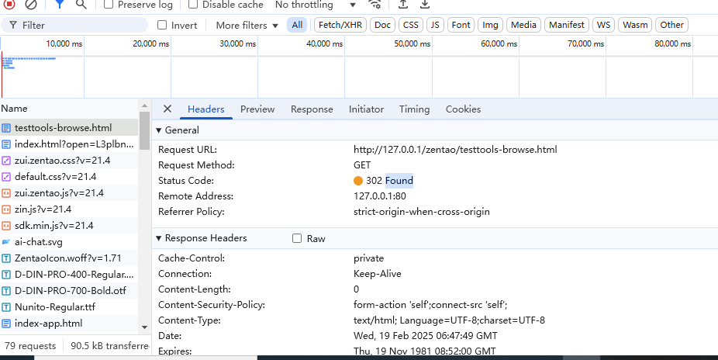
Task: Filter by Img requests
Action: [490, 25]
